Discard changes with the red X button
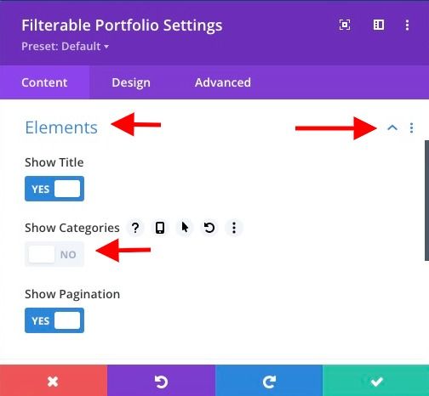This screenshot has width=429, height=396. (x=54, y=381)
